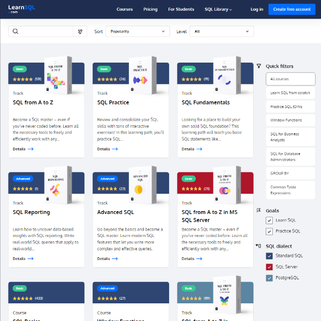Viewport: 321px width, 321px height.
Task: Click the Create free account button
Action: (292, 9)
